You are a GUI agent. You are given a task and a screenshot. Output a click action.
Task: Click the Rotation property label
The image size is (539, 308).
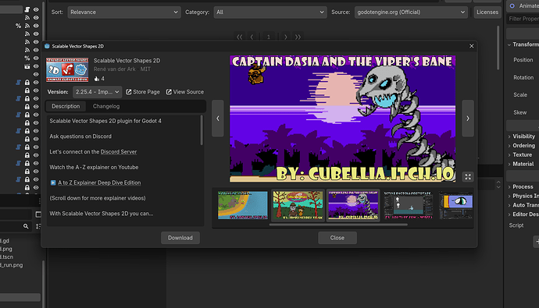point(523,77)
